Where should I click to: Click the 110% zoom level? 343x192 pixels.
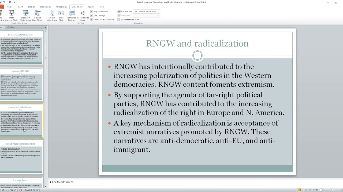click(x=316, y=190)
